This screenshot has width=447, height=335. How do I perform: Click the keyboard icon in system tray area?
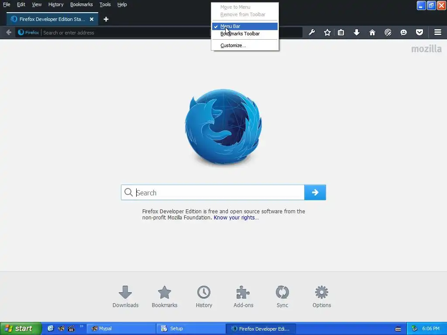pyautogui.click(x=398, y=329)
